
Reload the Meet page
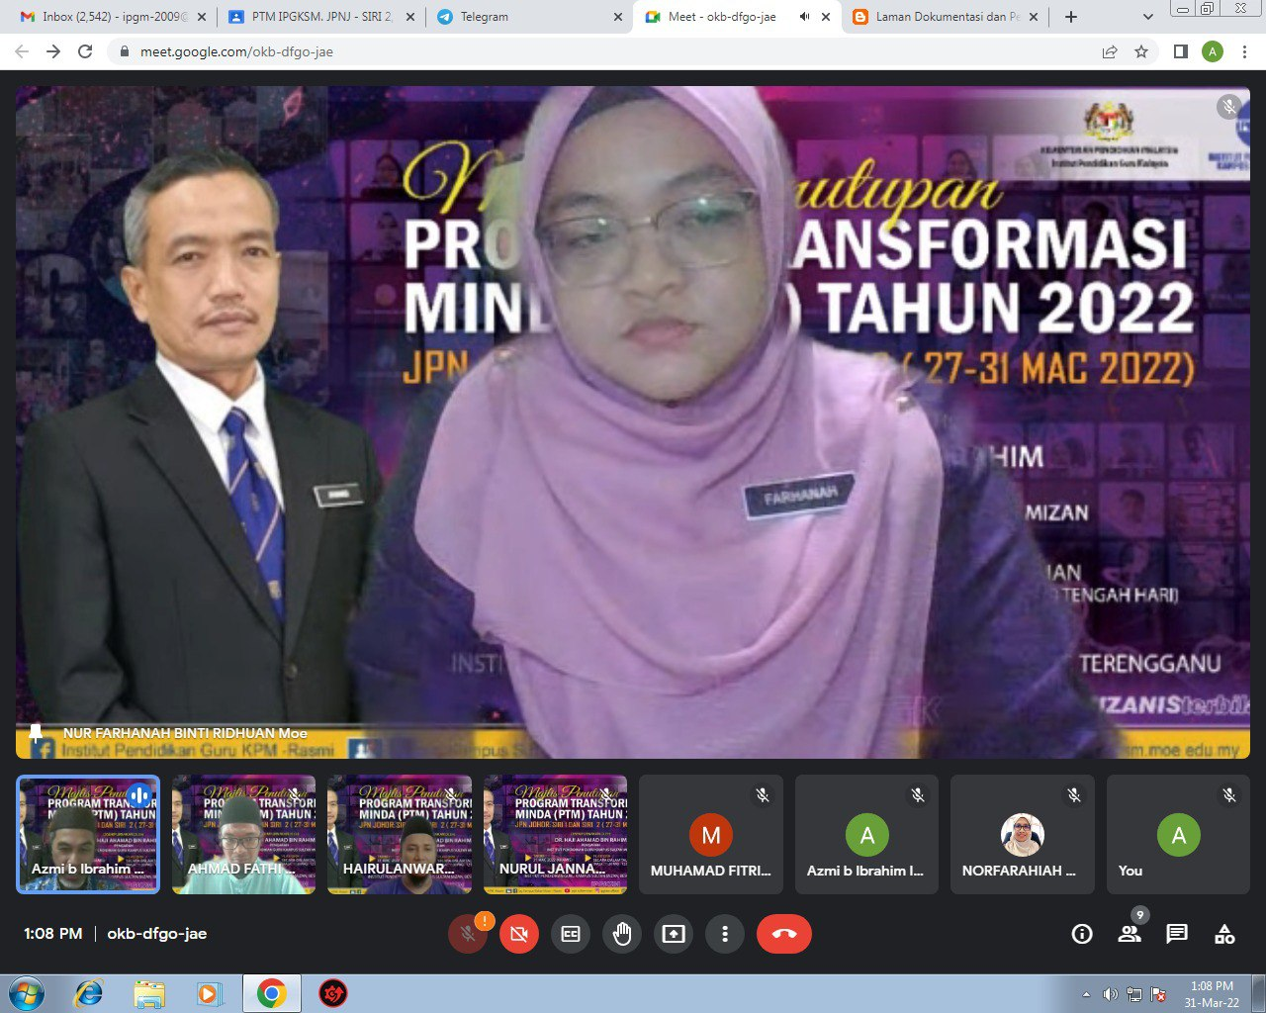click(85, 51)
